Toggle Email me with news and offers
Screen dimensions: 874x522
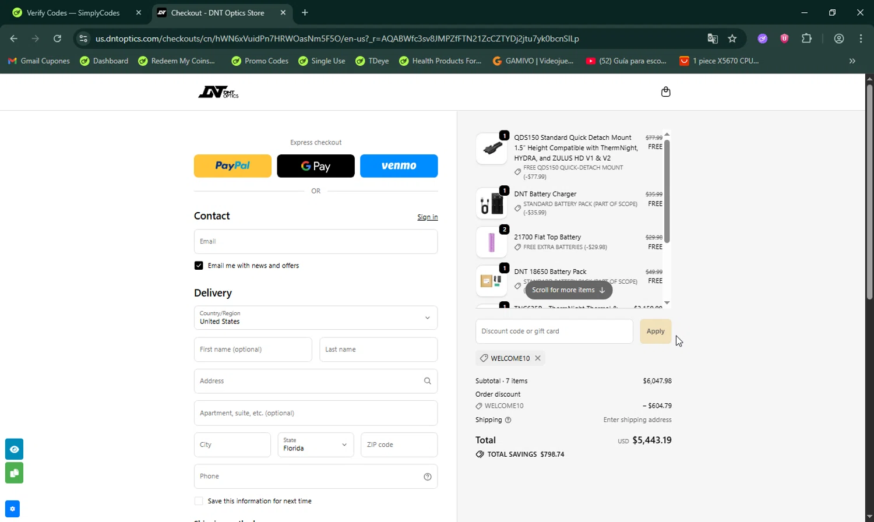pos(199,266)
